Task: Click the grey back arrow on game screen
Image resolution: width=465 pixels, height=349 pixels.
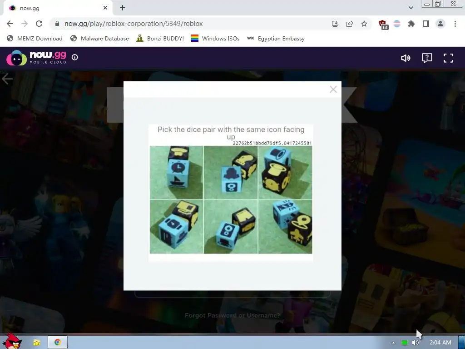Action: 7,79
